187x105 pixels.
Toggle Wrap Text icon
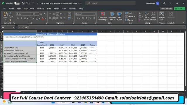70,14
